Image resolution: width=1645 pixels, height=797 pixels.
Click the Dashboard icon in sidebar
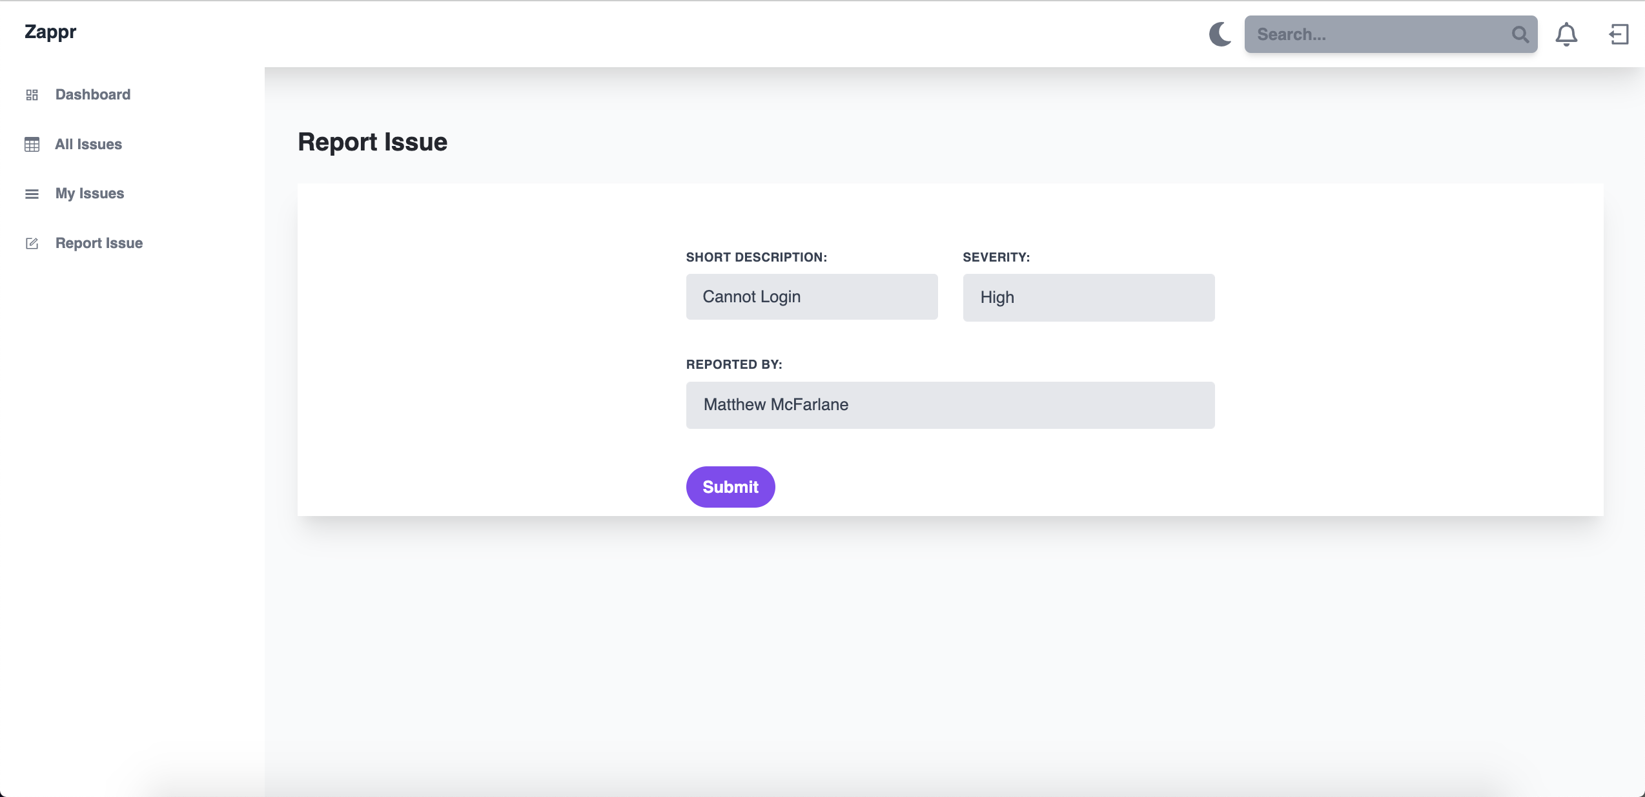32,94
